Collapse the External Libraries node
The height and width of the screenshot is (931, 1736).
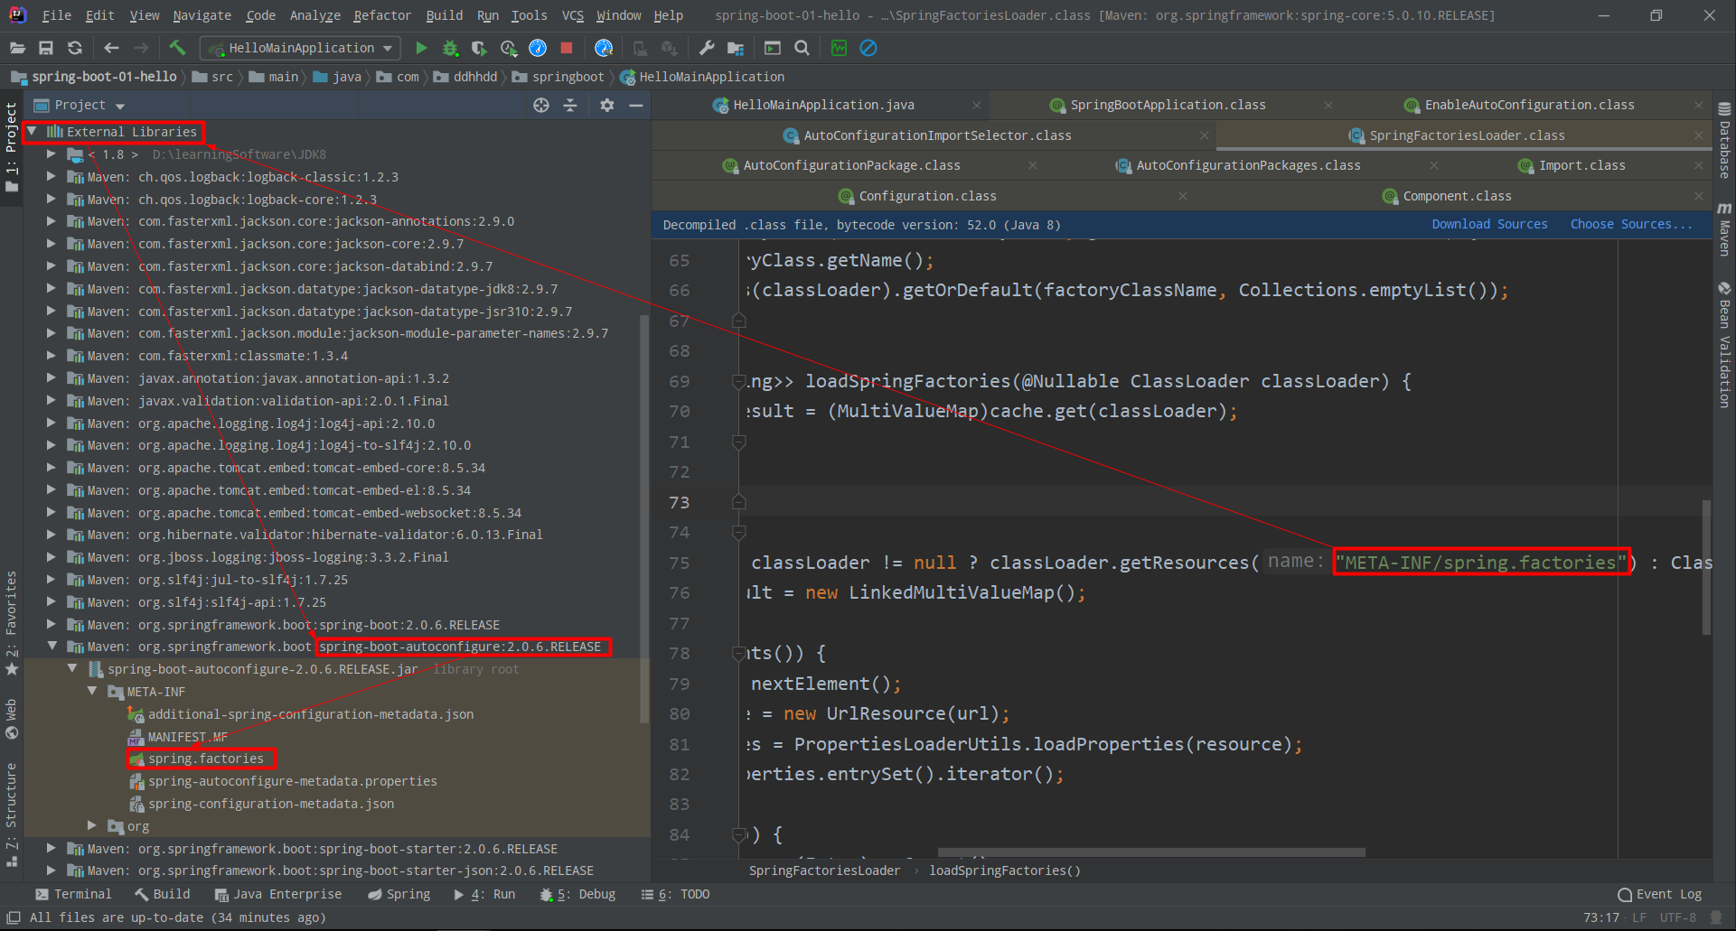point(33,132)
